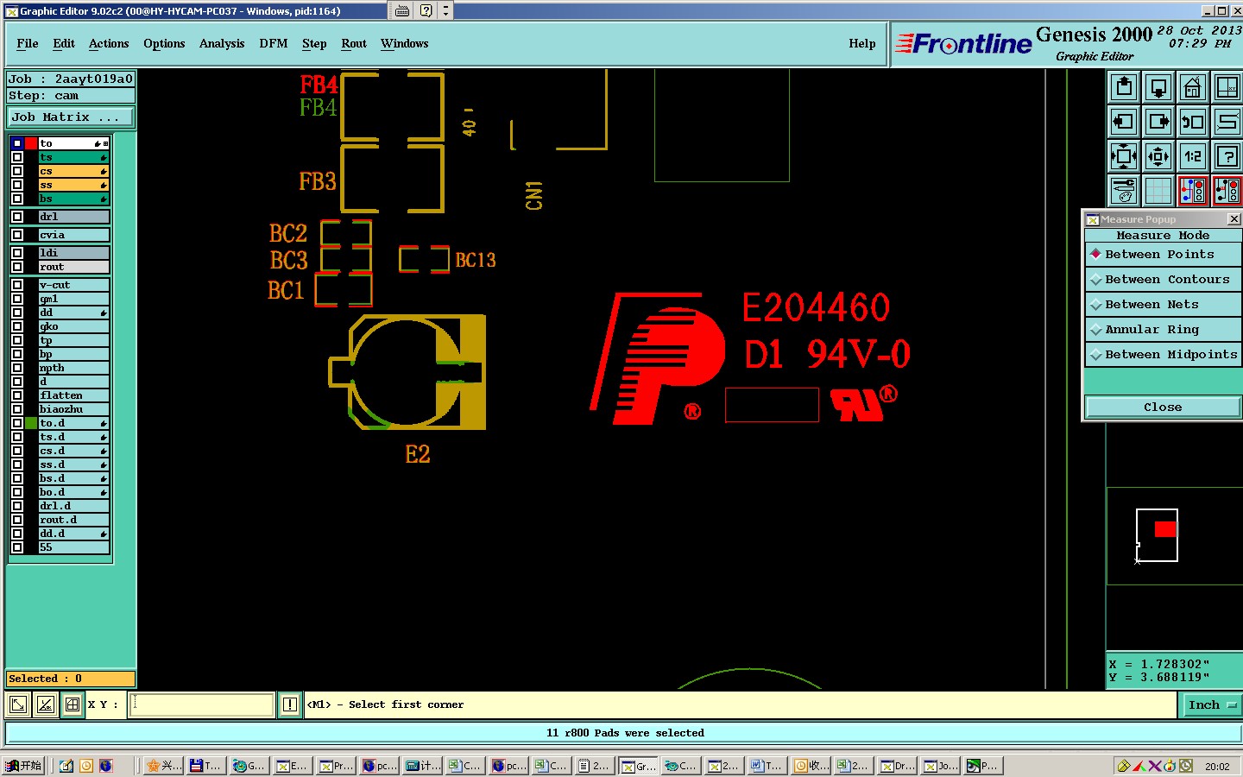1243x777 pixels.
Task: Click the grid snap icon beside X Y
Action: pyautogui.click(x=73, y=704)
